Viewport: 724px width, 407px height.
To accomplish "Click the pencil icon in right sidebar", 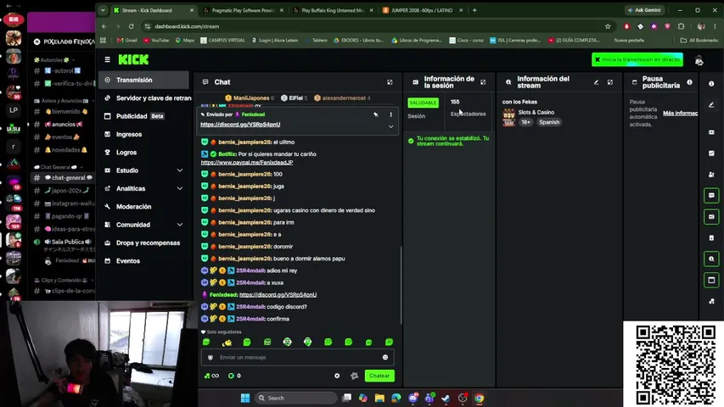I will click(711, 105).
